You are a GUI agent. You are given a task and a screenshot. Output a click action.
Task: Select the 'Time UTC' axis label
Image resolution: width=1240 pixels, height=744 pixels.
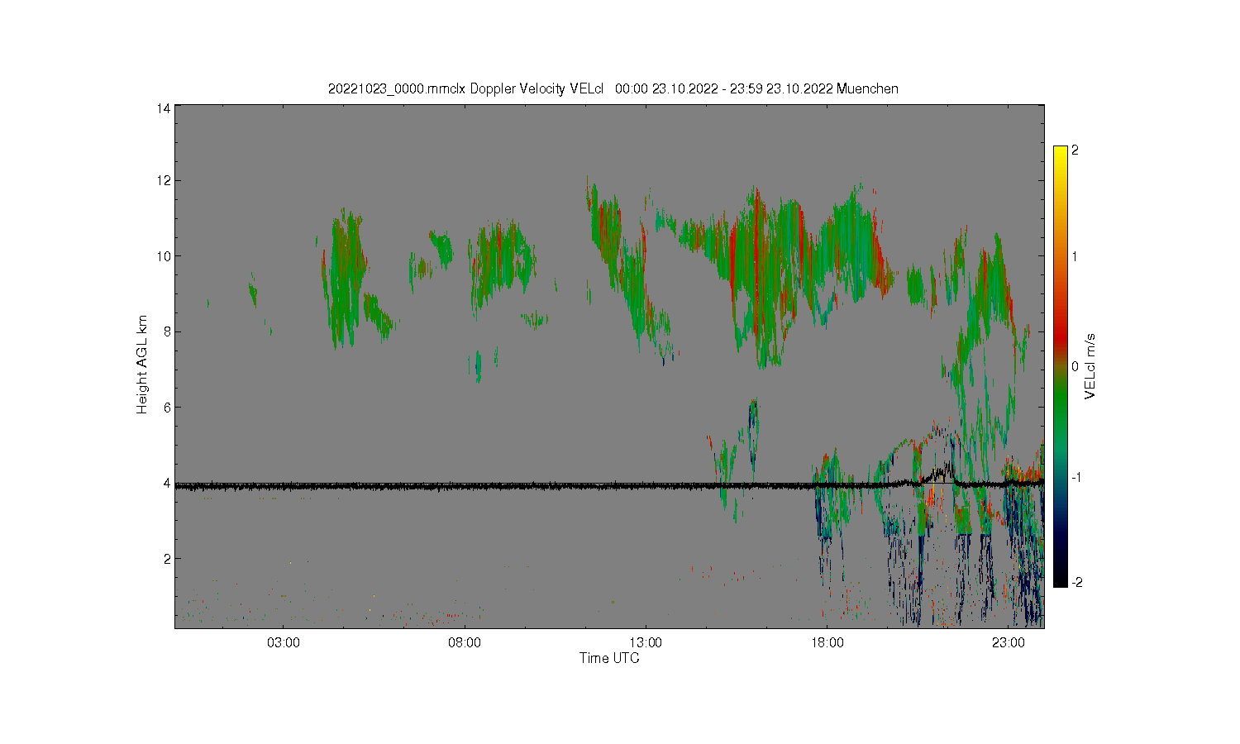tap(609, 658)
